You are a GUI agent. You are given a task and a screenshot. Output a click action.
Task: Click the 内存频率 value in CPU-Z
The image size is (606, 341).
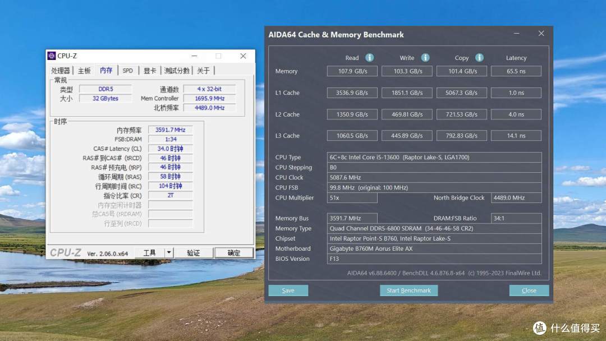[171, 130]
